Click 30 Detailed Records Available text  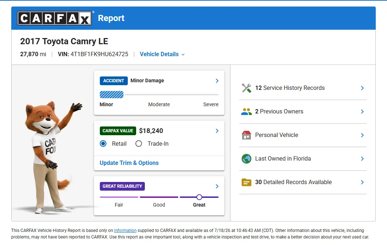[x=293, y=182]
